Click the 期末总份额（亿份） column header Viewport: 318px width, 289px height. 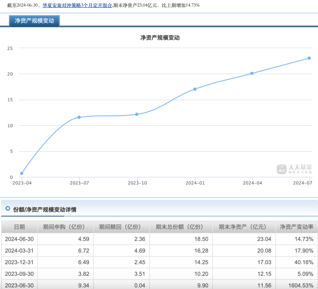click(181, 227)
